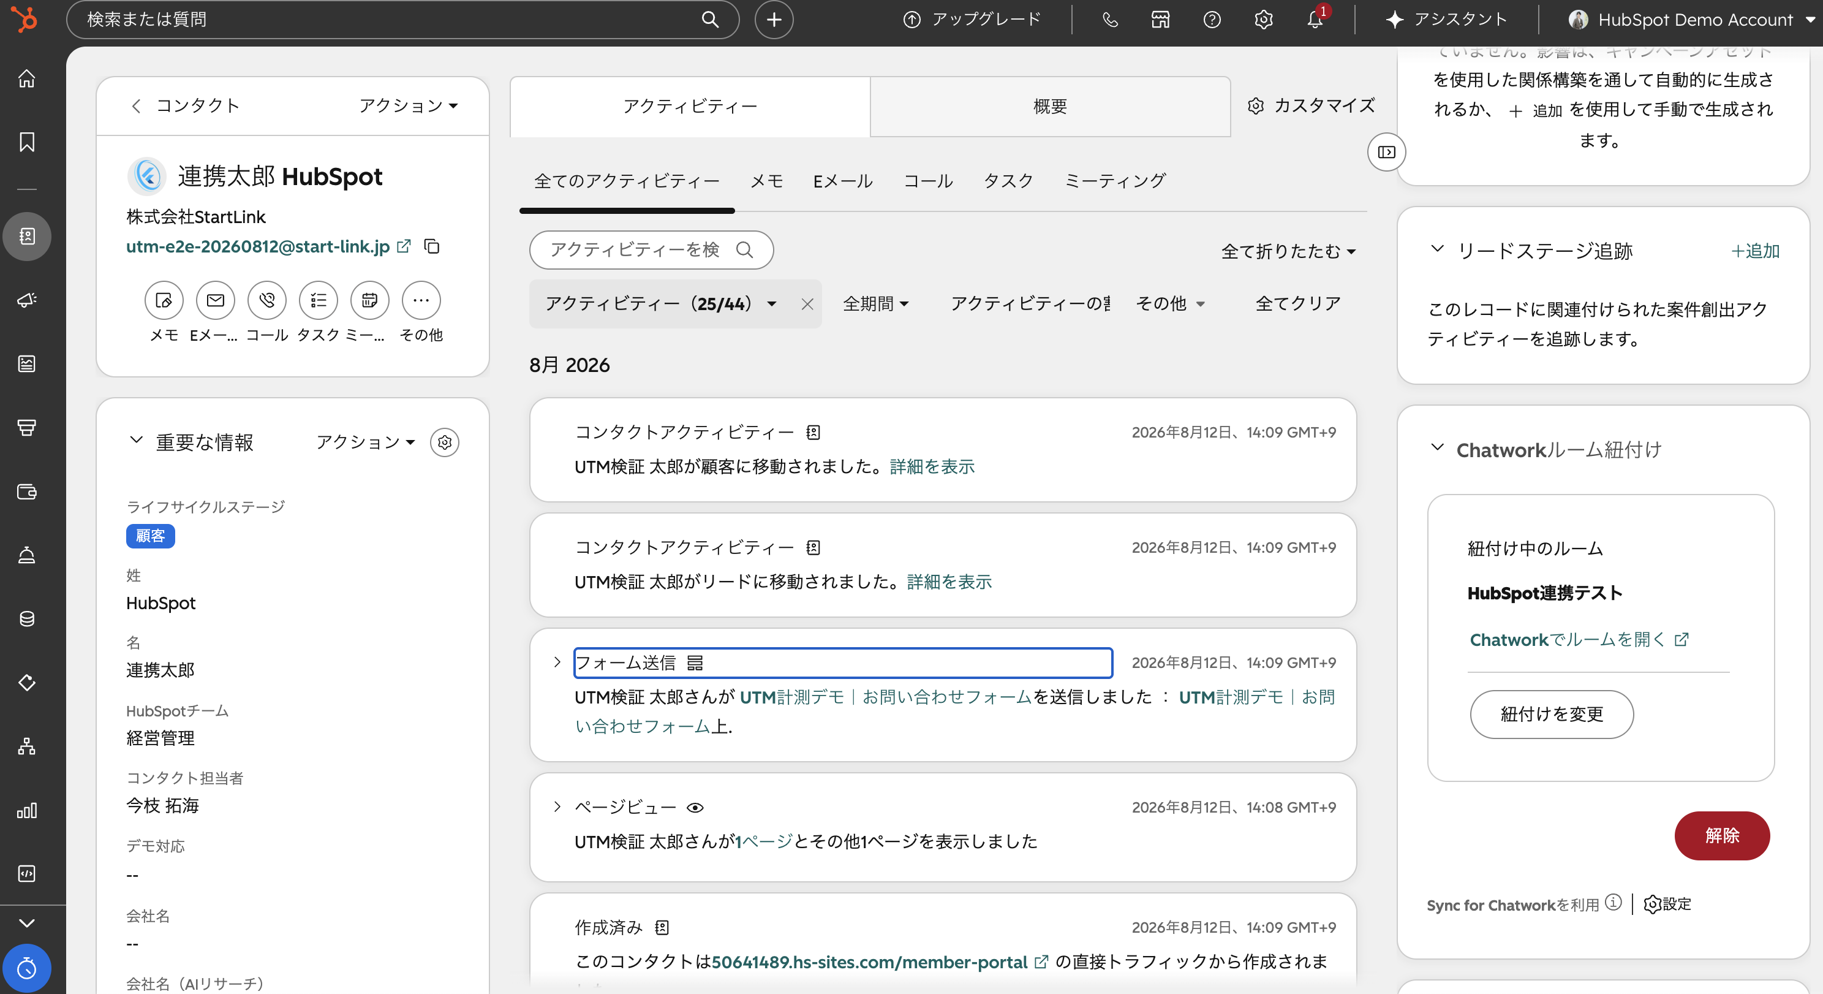Copy the contact email with copy icon

432,246
